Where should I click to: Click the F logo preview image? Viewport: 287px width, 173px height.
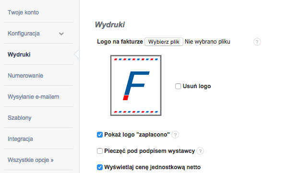click(136, 85)
